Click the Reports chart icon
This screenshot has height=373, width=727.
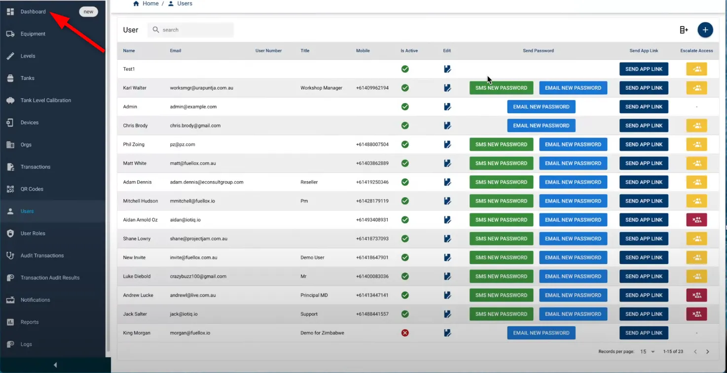(10, 322)
